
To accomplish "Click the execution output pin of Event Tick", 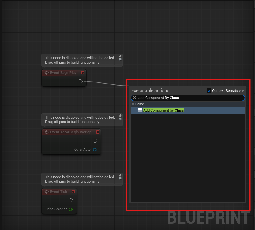I will [71, 200].
